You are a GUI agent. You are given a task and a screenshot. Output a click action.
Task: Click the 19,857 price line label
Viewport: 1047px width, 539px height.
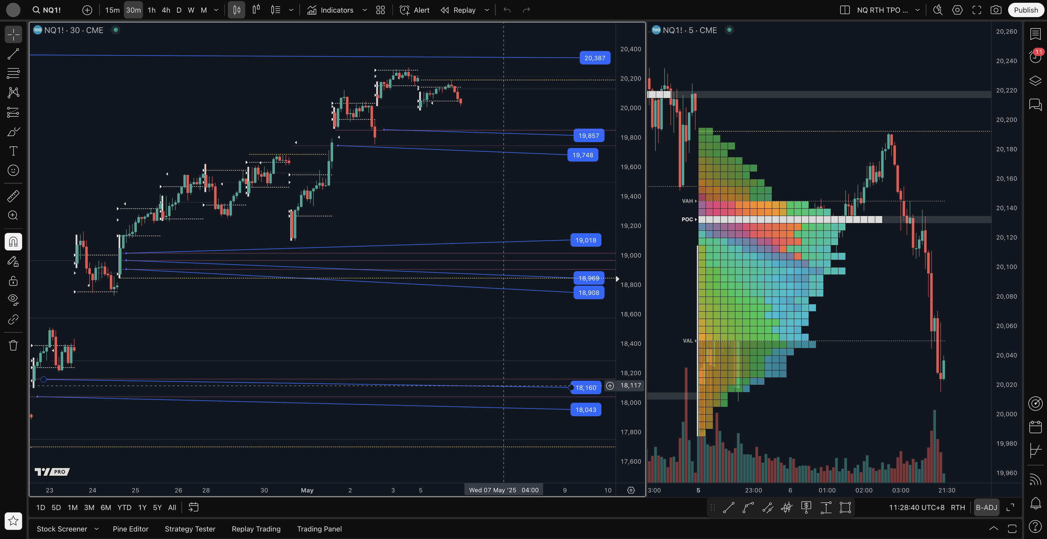pyautogui.click(x=589, y=136)
